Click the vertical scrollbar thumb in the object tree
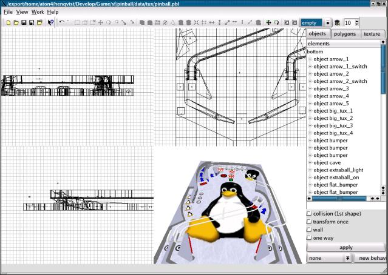The image size is (388, 275). (x=383, y=69)
